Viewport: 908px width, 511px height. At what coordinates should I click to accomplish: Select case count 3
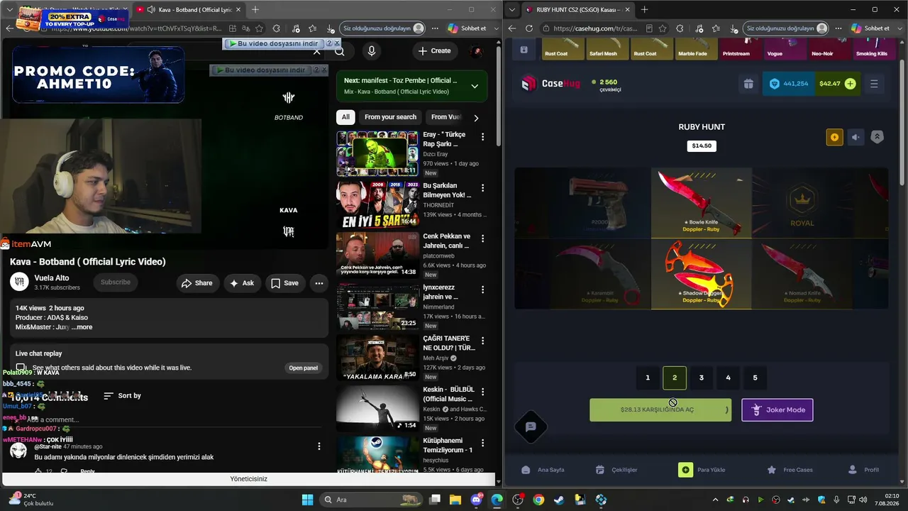pos(702,378)
